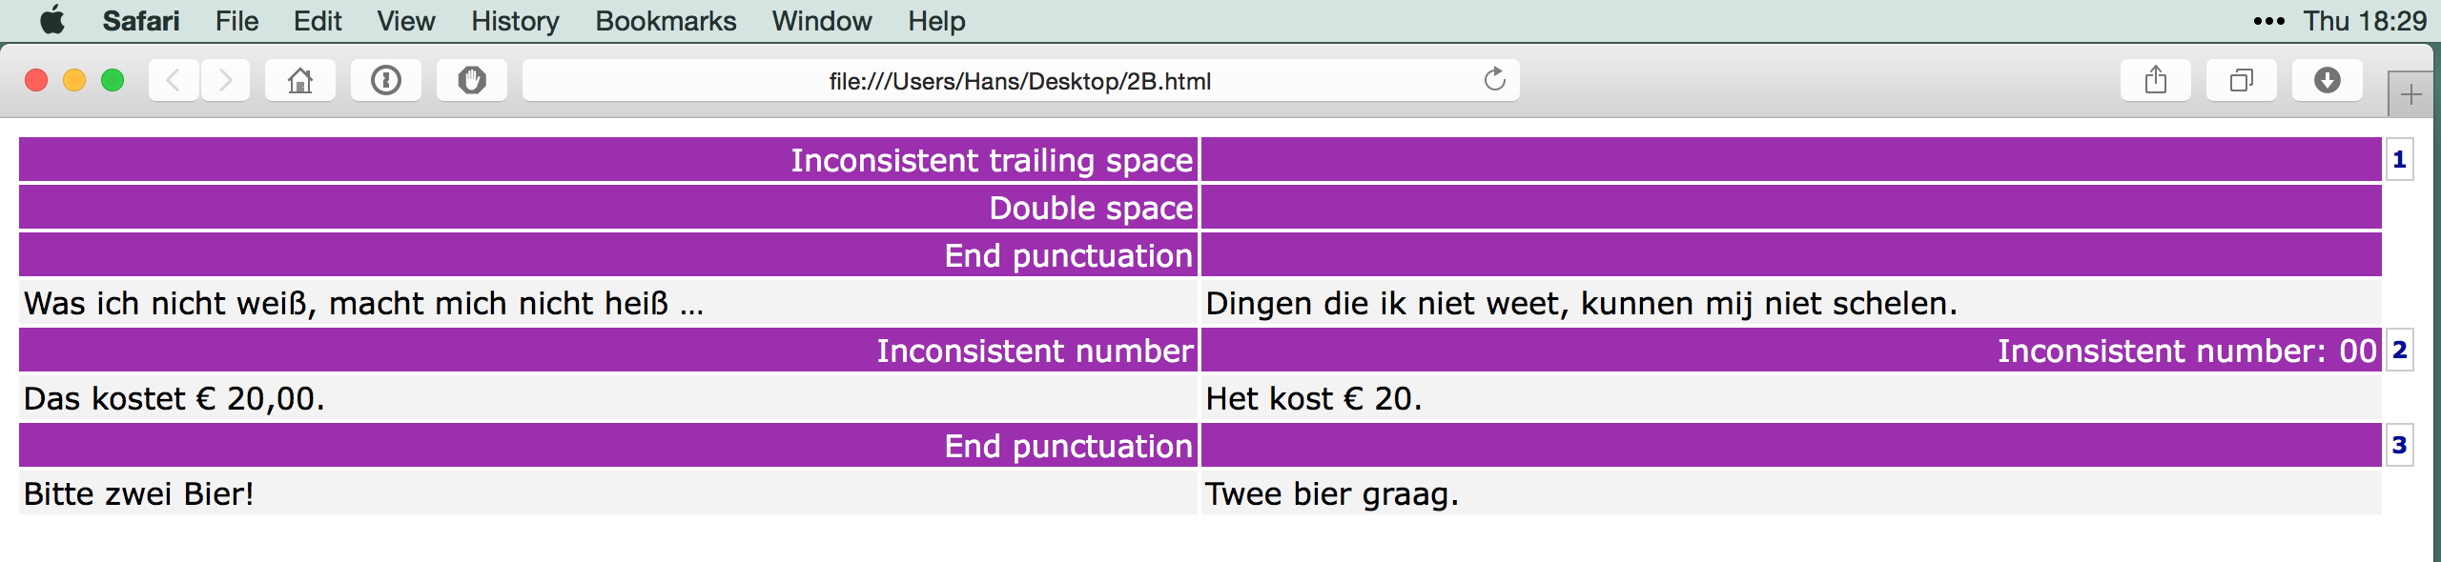
Task: Add a new tab with plus button
Action: pyautogui.click(x=2410, y=95)
